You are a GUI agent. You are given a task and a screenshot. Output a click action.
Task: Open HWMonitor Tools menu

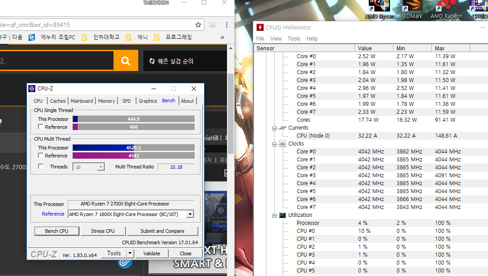coord(294,38)
